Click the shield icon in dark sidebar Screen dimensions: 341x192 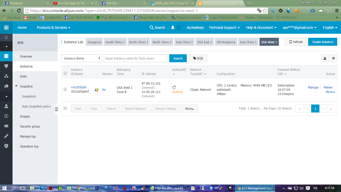6,146
